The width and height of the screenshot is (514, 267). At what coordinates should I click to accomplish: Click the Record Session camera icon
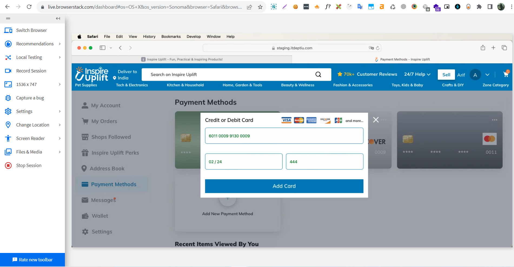[8, 71]
